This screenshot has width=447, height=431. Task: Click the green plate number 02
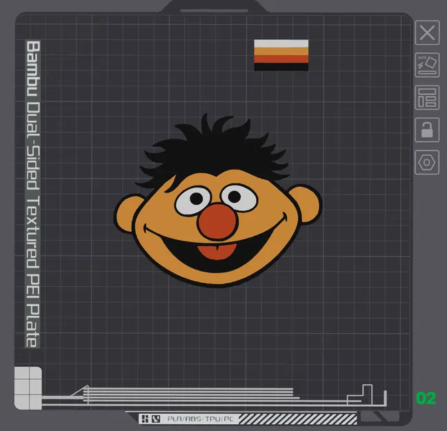[426, 398]
